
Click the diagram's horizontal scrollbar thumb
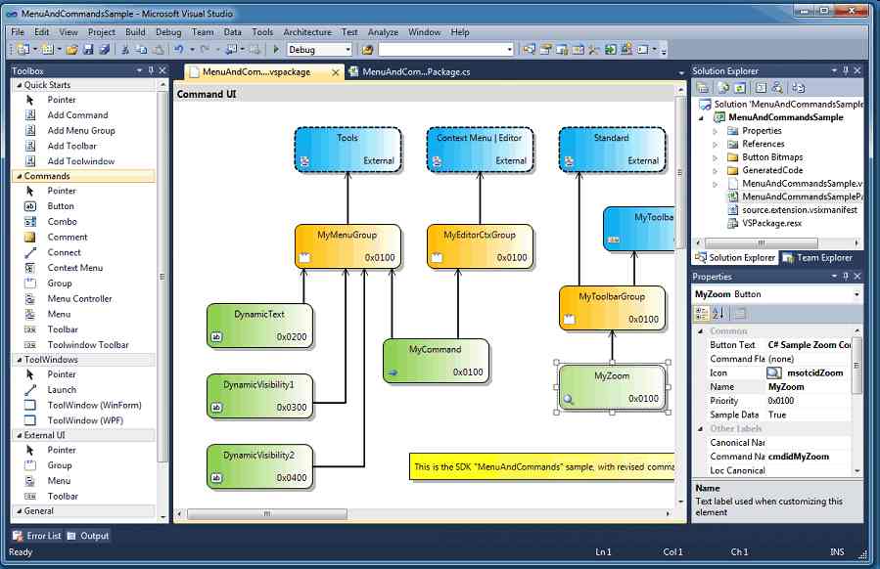[x=267, y=513]
